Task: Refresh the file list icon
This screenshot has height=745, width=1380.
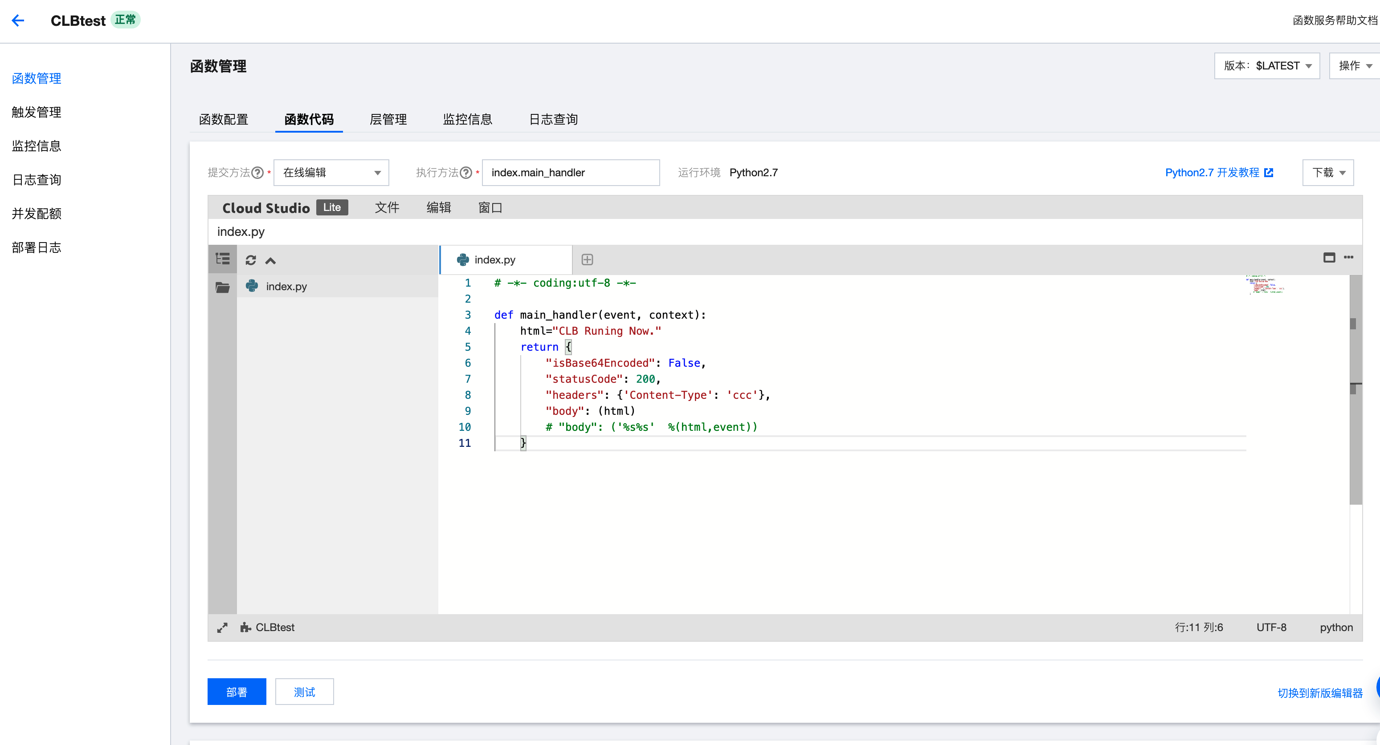Action: pos(251,260)
